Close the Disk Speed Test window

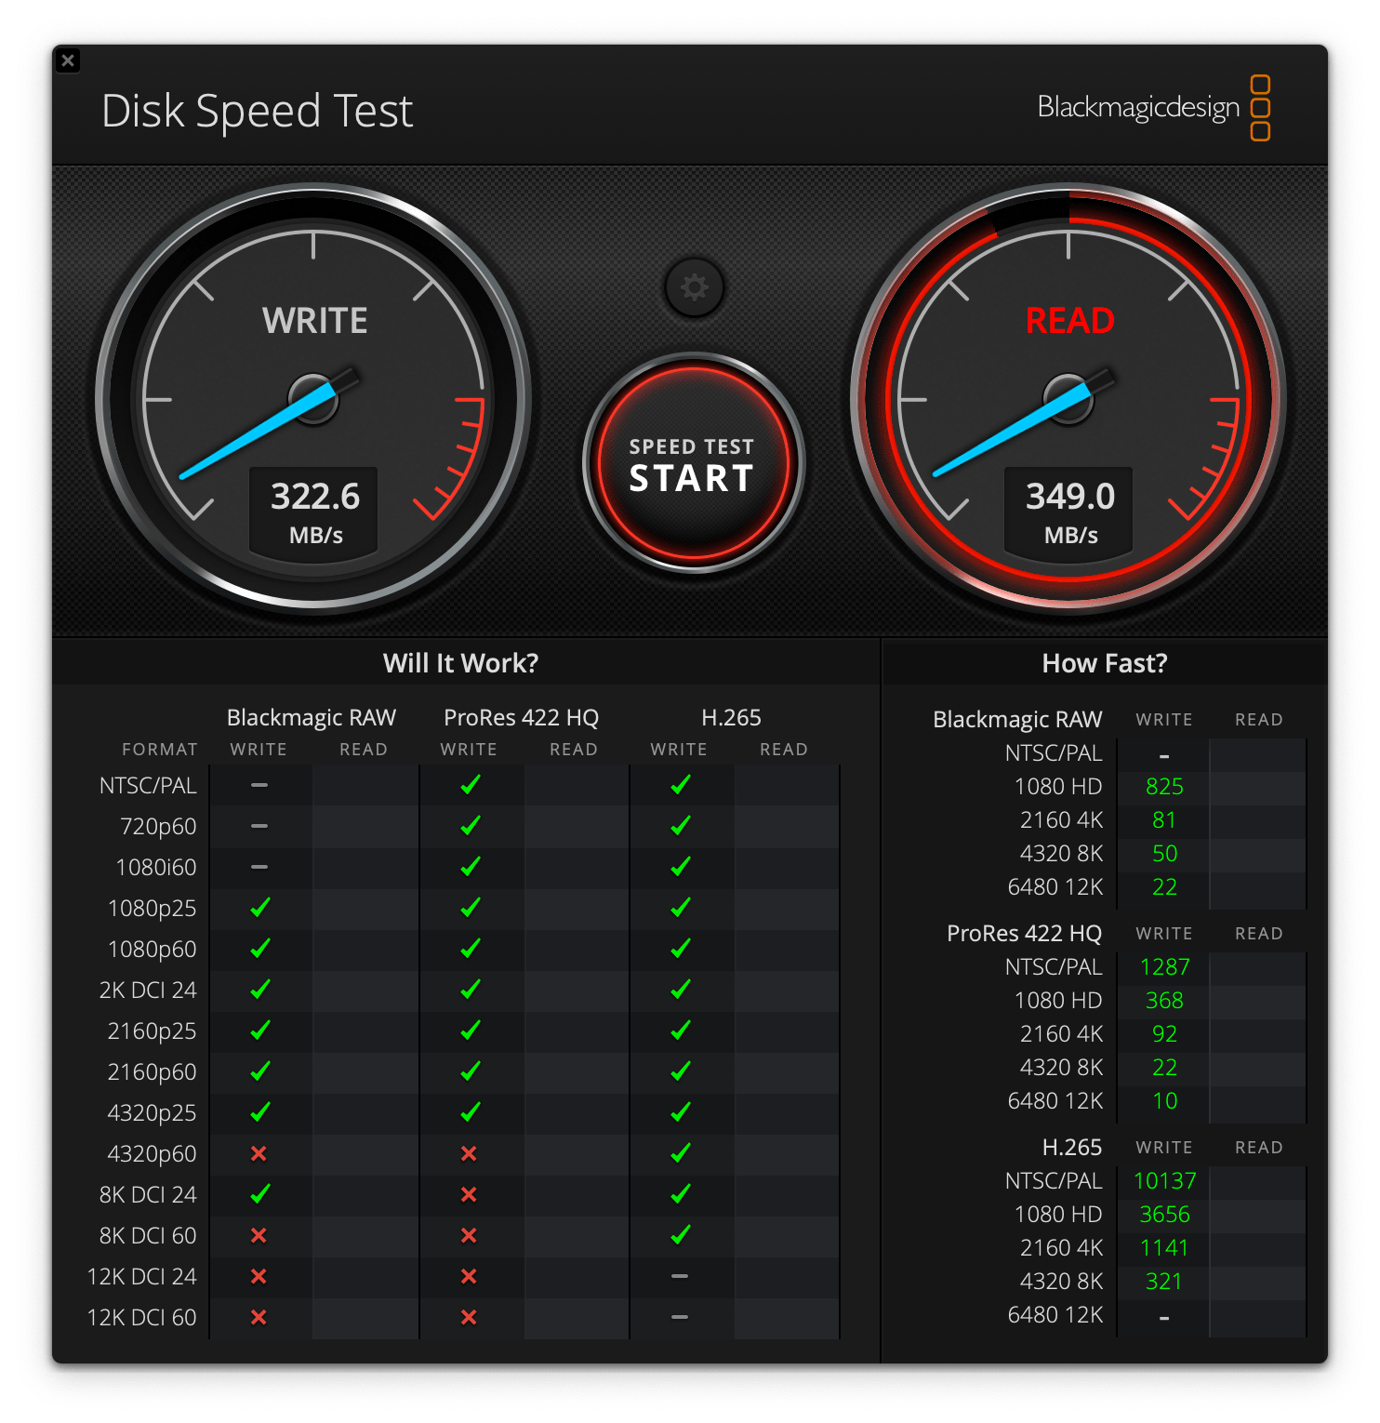[x=68, y=60]
